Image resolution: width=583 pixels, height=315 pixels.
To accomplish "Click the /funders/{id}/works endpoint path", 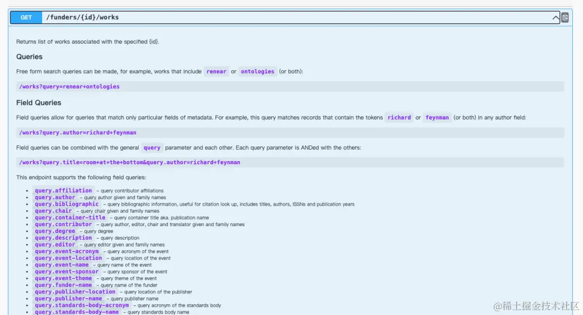I will pyautogui.click(x=83, y=17).
